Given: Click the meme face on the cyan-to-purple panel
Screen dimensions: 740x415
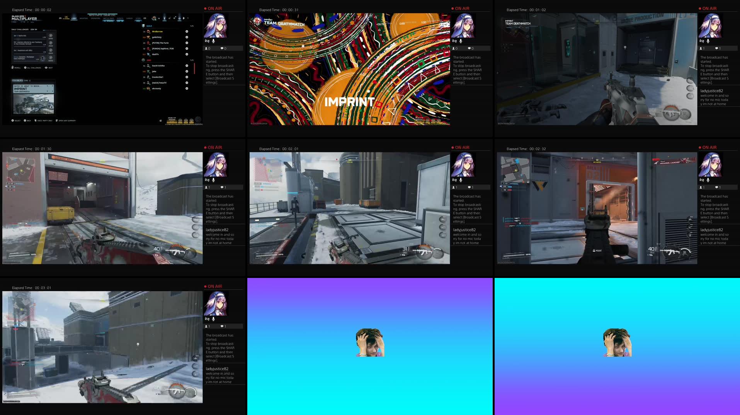Looking at the screenshot, I should [x=617, y=342].
